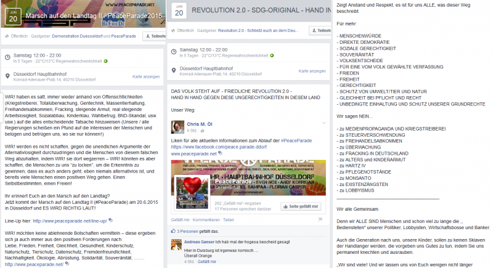493x268 pixels.
Task: Open 'Karte anzeigen' in the left event
Action: tap(146, 77)
